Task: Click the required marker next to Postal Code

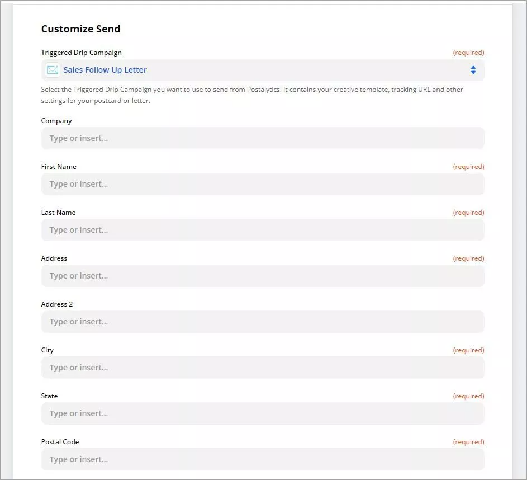Action: tap(468, 441)
